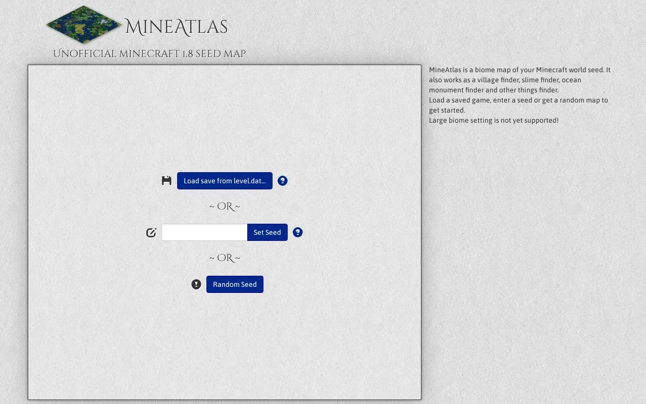
Task: Click the Set Seed button
Action: pos(267,232)
